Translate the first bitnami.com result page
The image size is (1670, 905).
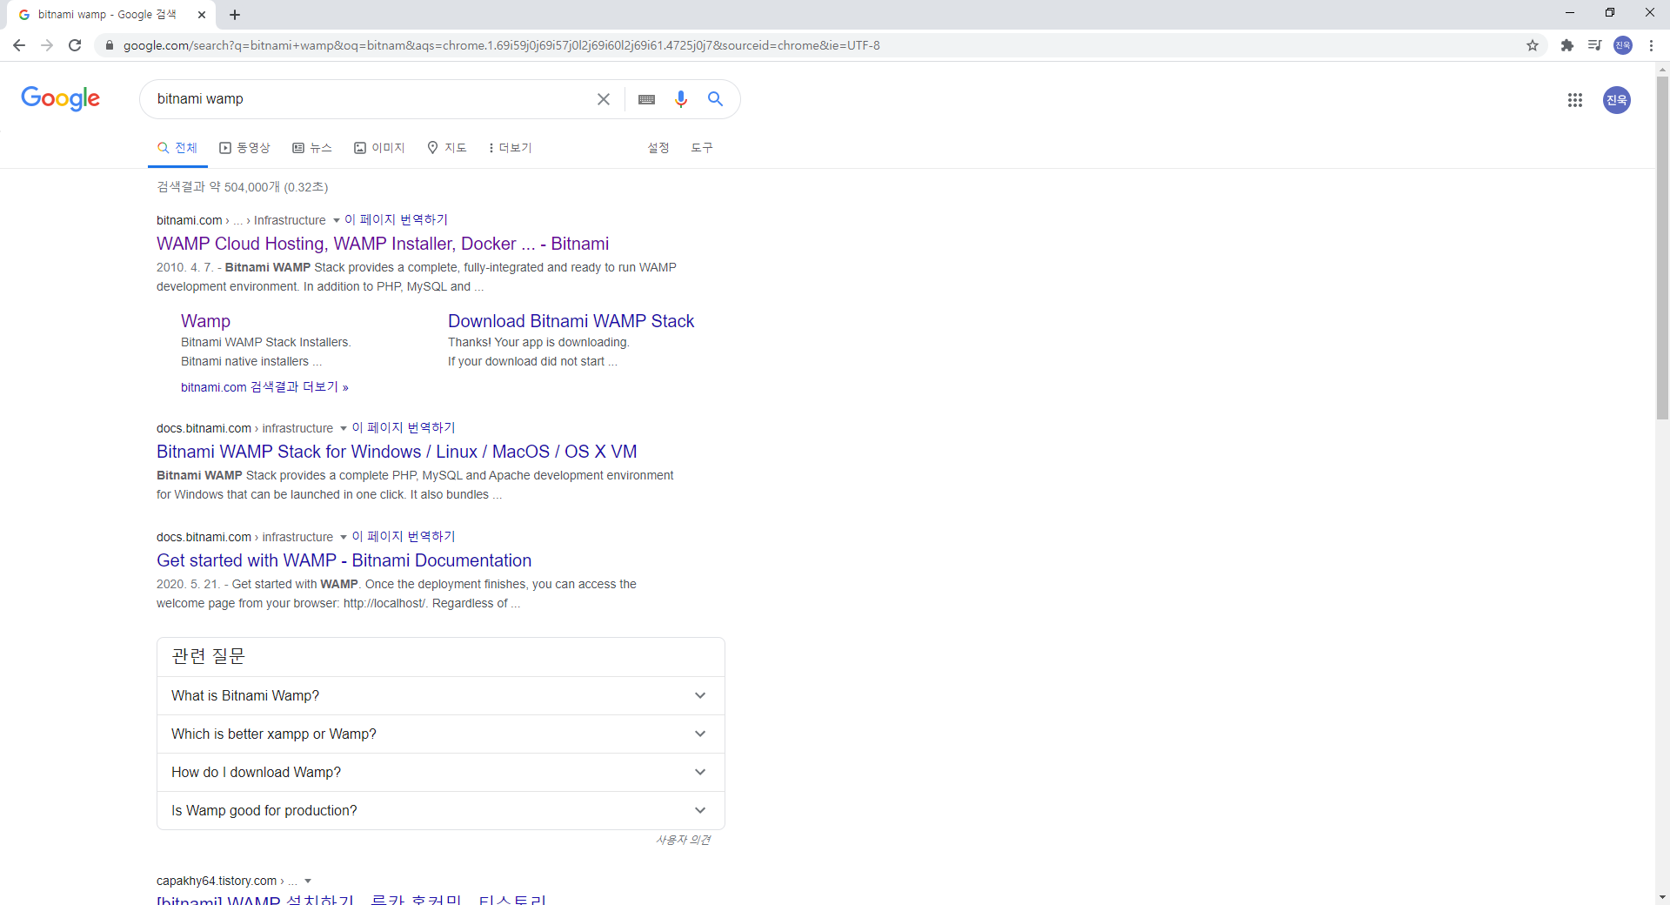[x=397, y=220]
